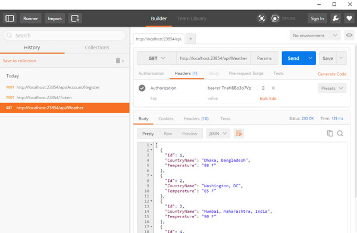This screenshot has width=357, height=233.
Task: Toggle the sidebar panel icon
Action: click(10, 18)
